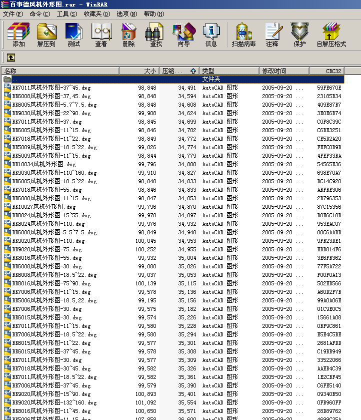The image size is (361, 420).
Task: Click file icon of BK6008风机外形图-30.dwg
Action: click(7, 266)
